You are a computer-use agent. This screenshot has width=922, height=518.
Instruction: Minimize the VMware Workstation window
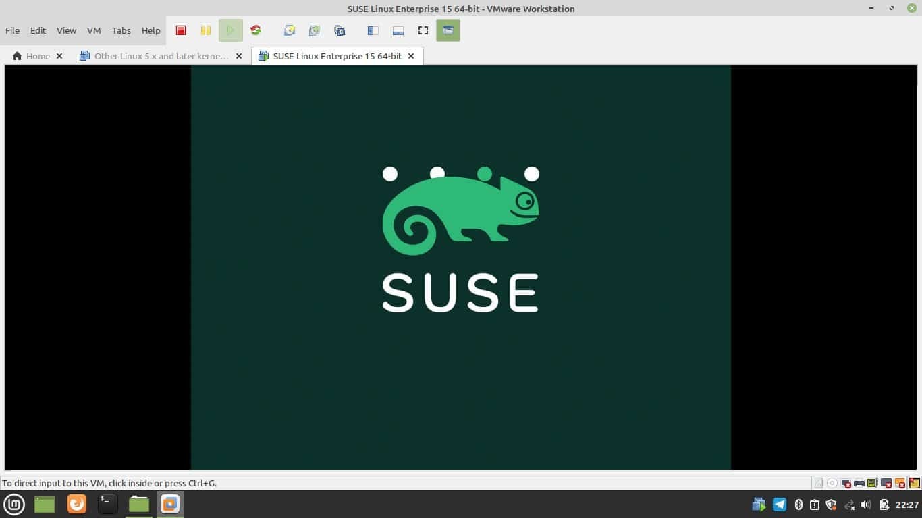click(871, 8)
